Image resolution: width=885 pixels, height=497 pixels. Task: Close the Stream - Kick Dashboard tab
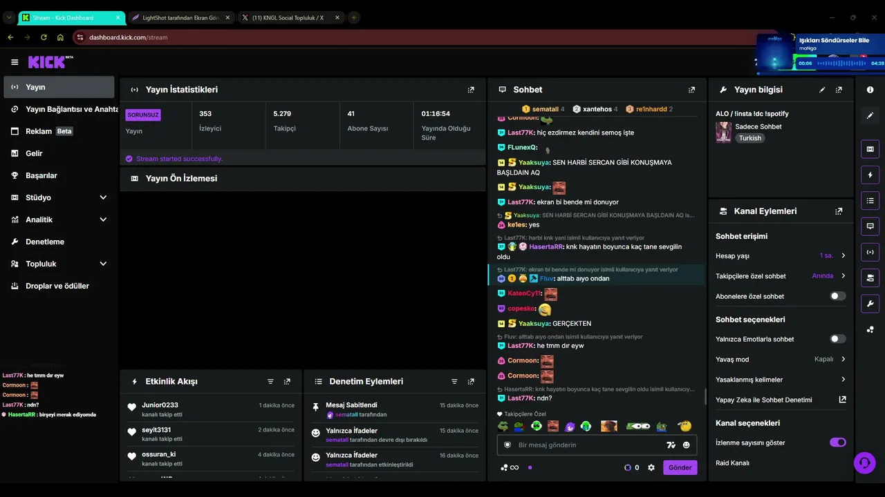(x=118, y=17)
